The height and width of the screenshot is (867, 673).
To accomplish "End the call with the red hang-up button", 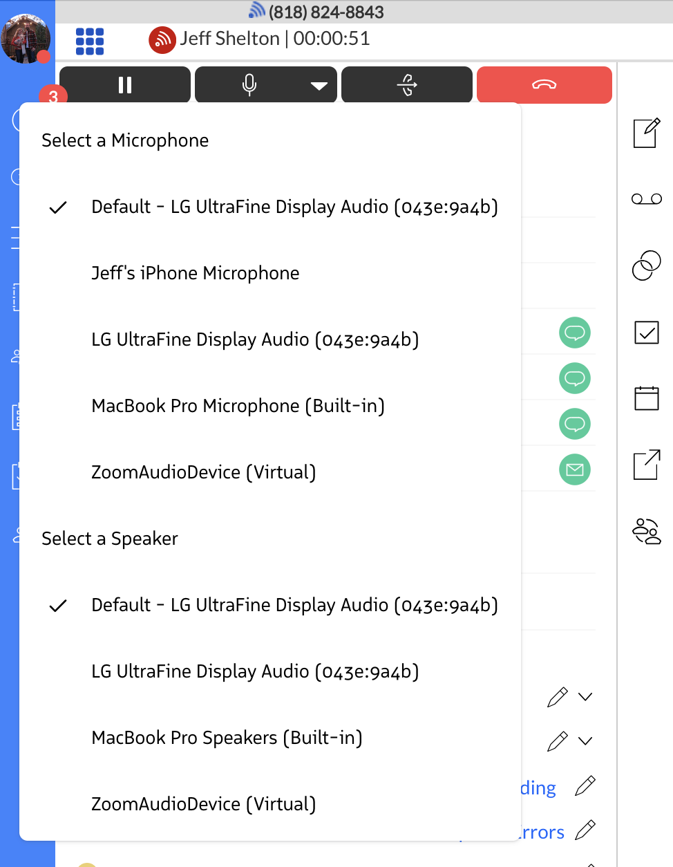I will coord(544,84).
